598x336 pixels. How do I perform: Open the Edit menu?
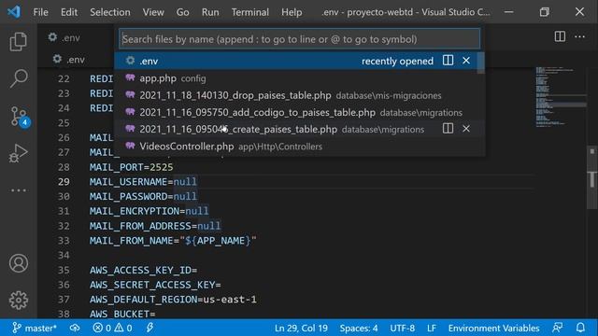(x=69, y=12)
